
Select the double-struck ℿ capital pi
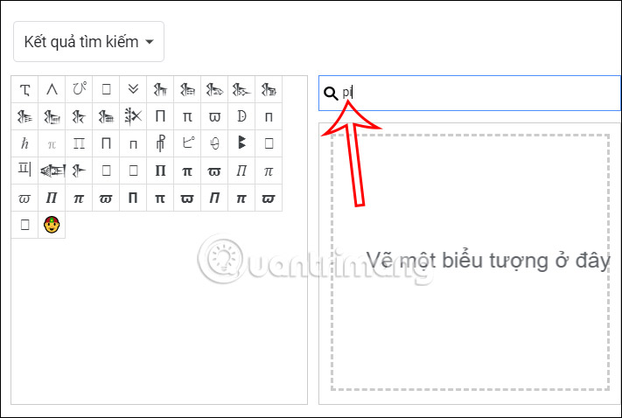click(79, 143)
